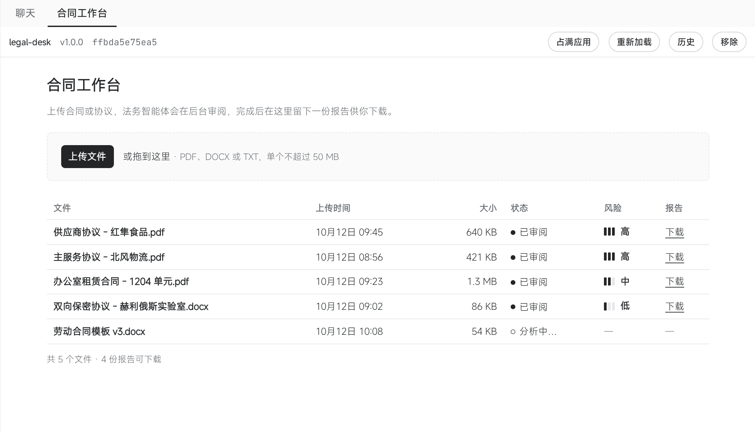Open file 双向保密协议 - 赫利俄斯实验室.docx
This screenshot has height=432, width=755.
(131, 306)
